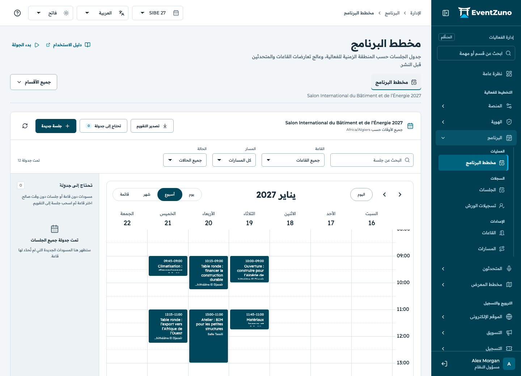This screenshot has height=376, width=521.
Task: Go to the previous week arrow
Action: coord(400,195)
